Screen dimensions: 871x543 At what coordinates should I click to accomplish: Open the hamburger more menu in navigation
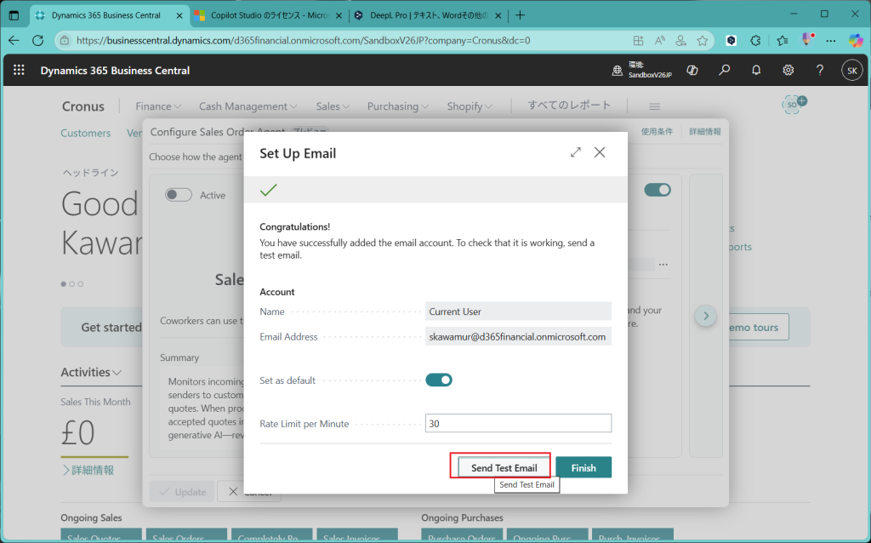coord(654,106)
